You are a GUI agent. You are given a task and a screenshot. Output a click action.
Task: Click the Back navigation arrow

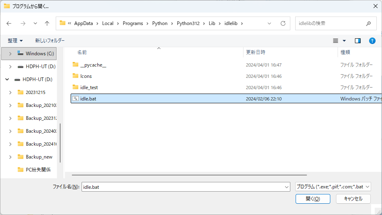point(9,23)
